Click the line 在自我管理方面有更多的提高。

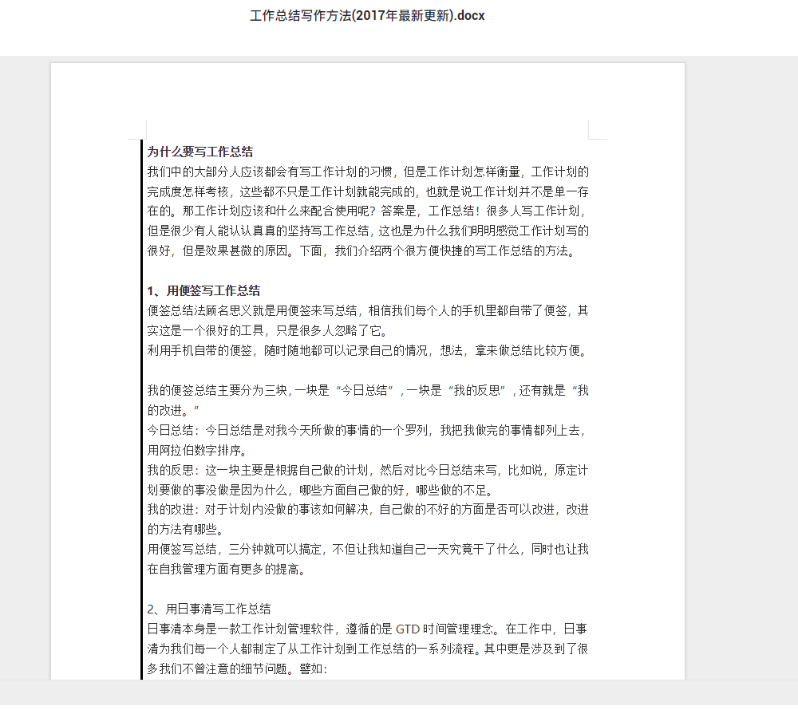point(227,569)
